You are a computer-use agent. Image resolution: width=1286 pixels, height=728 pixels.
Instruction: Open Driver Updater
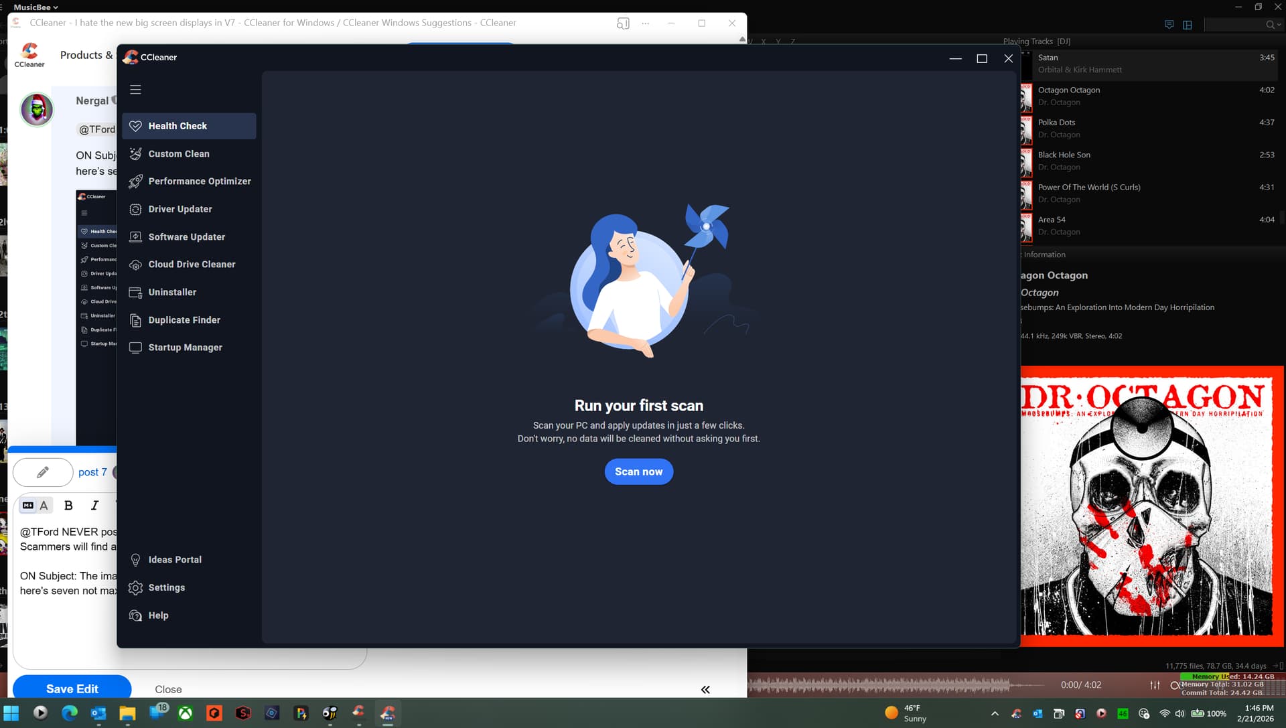pos(180,209)
